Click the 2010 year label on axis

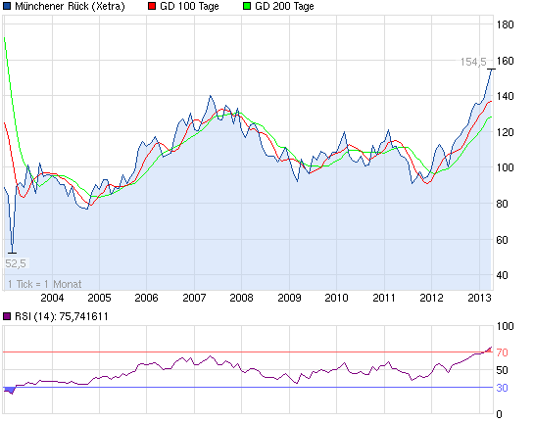(336, 298)
